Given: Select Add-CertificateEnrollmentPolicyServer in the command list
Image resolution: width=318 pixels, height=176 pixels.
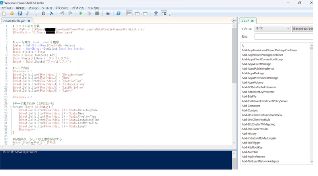Looking at the screenshot, I should [x=264, y=101].
